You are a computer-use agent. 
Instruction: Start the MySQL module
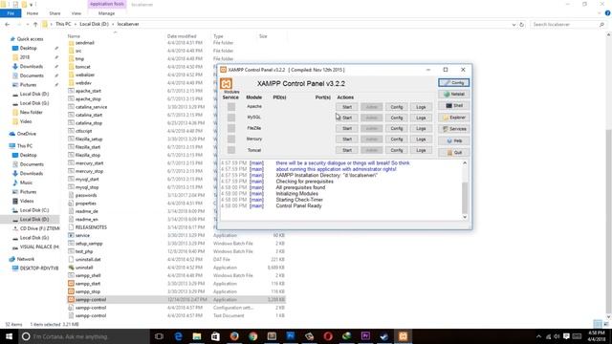pos(346,118)
